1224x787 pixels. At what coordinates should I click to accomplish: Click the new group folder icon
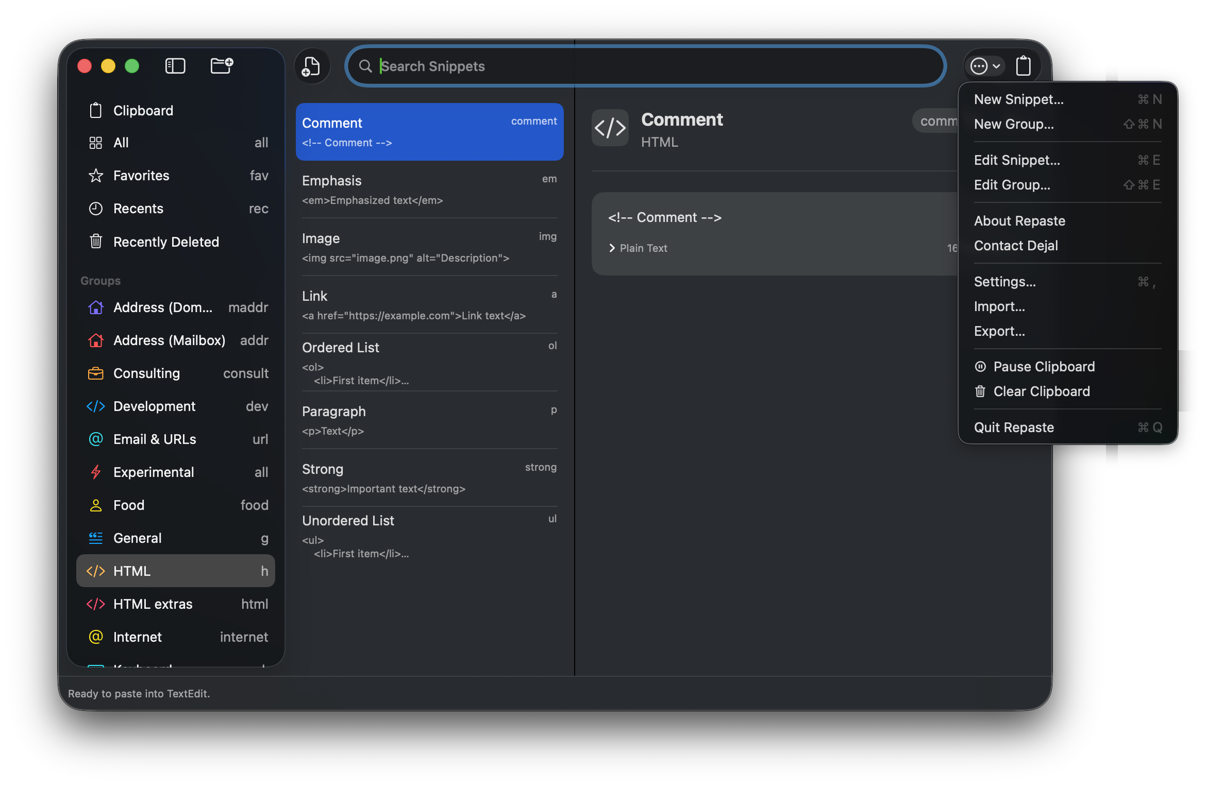tap(222, 66)
